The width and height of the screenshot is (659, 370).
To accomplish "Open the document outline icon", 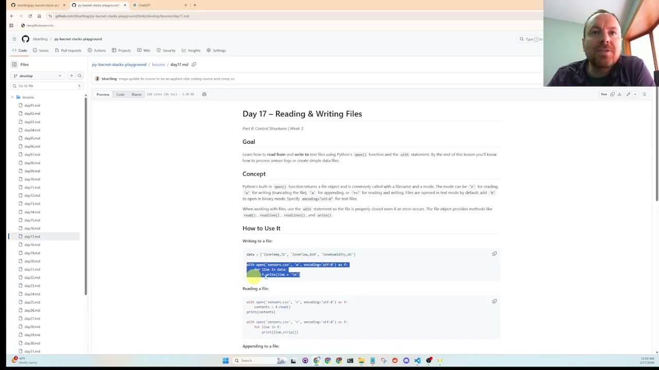I will pos(644,94).
